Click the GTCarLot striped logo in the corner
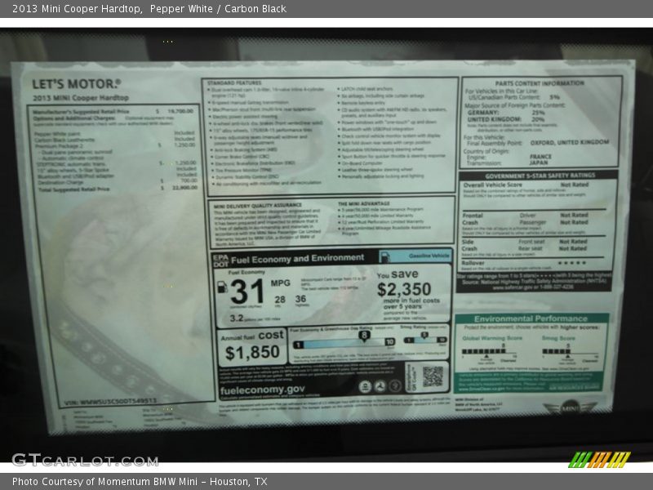Viewport: 653px width, 490px height. coord(599,459)
